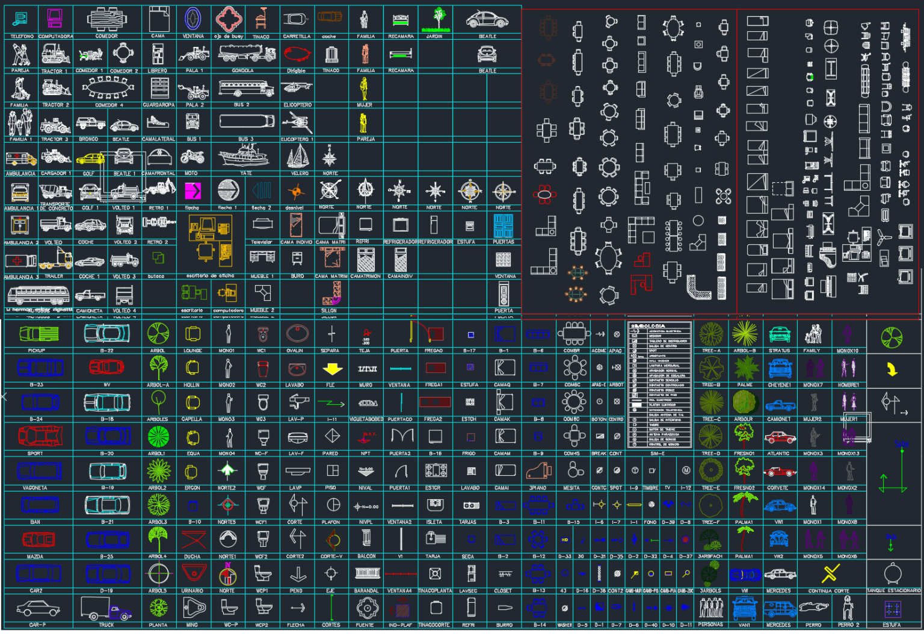This screenshot has width=924, height=634.
Task: Pick the red SPORT car block
Action: pyautogui.click(x=37, y=436)
